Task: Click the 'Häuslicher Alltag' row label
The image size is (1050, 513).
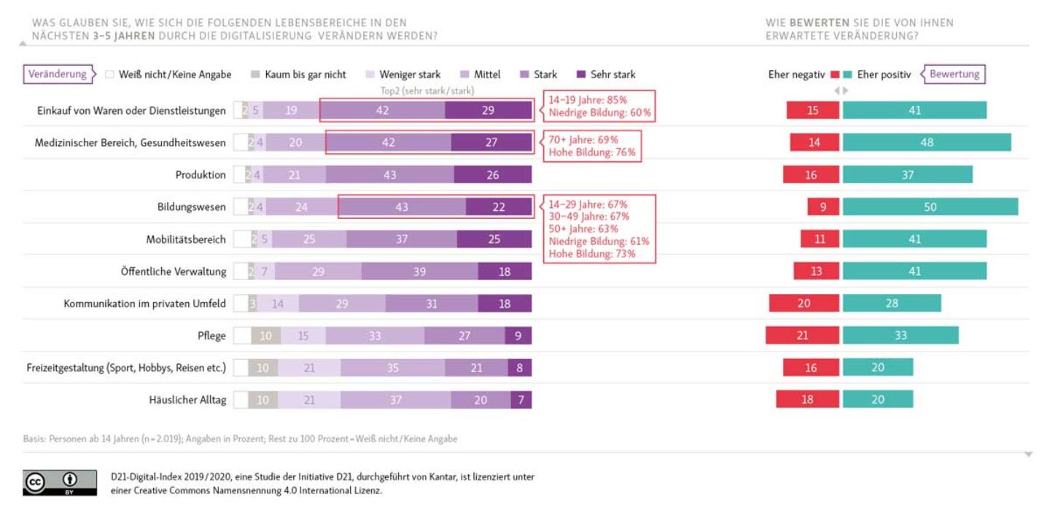Action: click(x=187, y=399)
